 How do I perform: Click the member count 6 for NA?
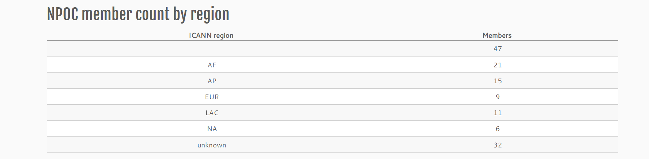click(x=497, y=129)
